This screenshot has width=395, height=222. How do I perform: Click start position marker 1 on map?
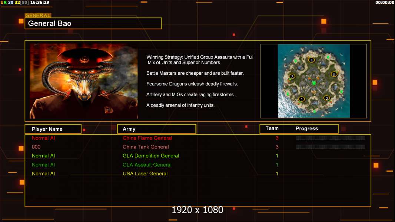click(x=302, y=99)
